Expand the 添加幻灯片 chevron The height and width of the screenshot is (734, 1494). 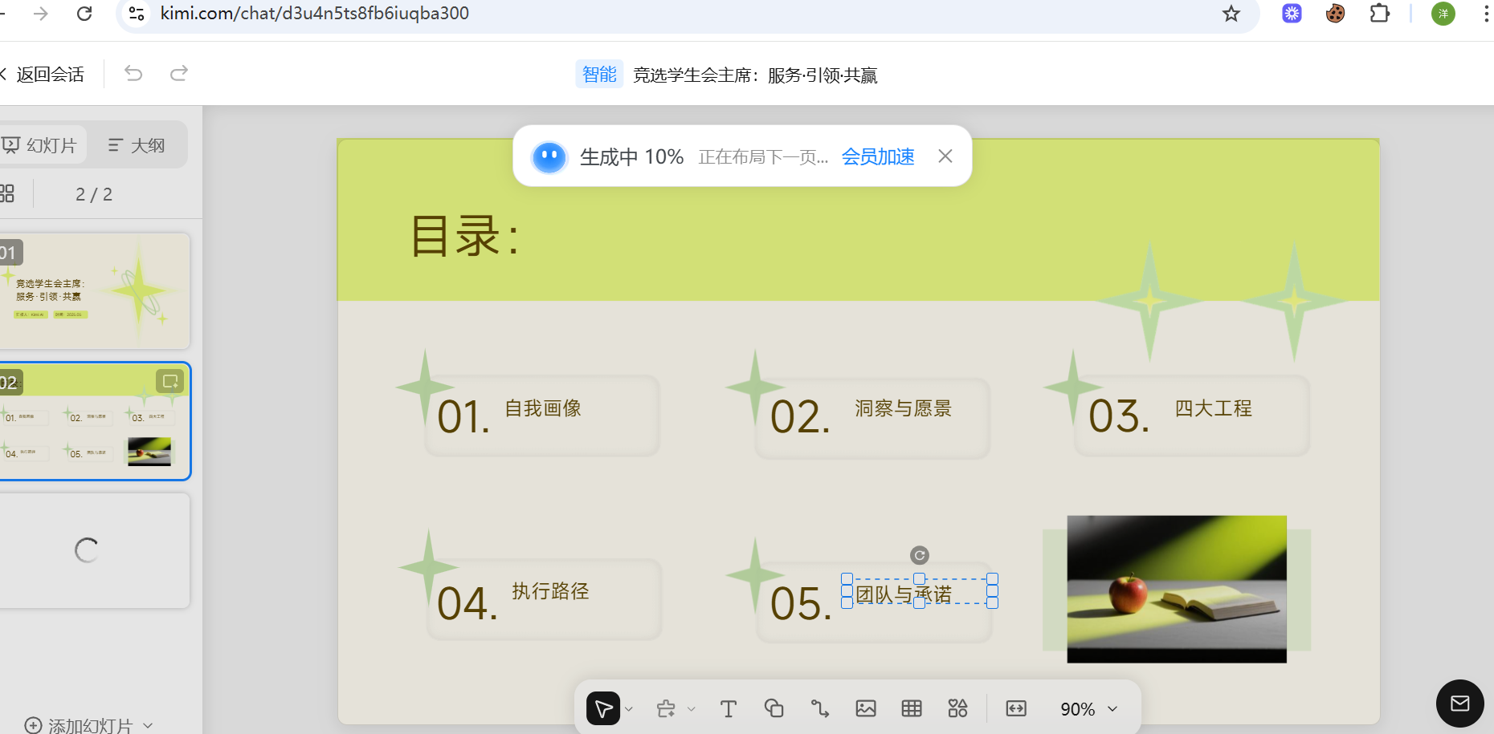pos(147,724)
